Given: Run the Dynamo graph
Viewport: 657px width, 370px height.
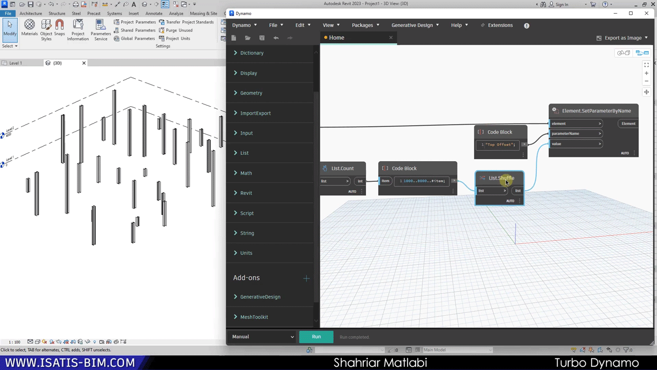Looking at the screenshot, I should point(316,337).
